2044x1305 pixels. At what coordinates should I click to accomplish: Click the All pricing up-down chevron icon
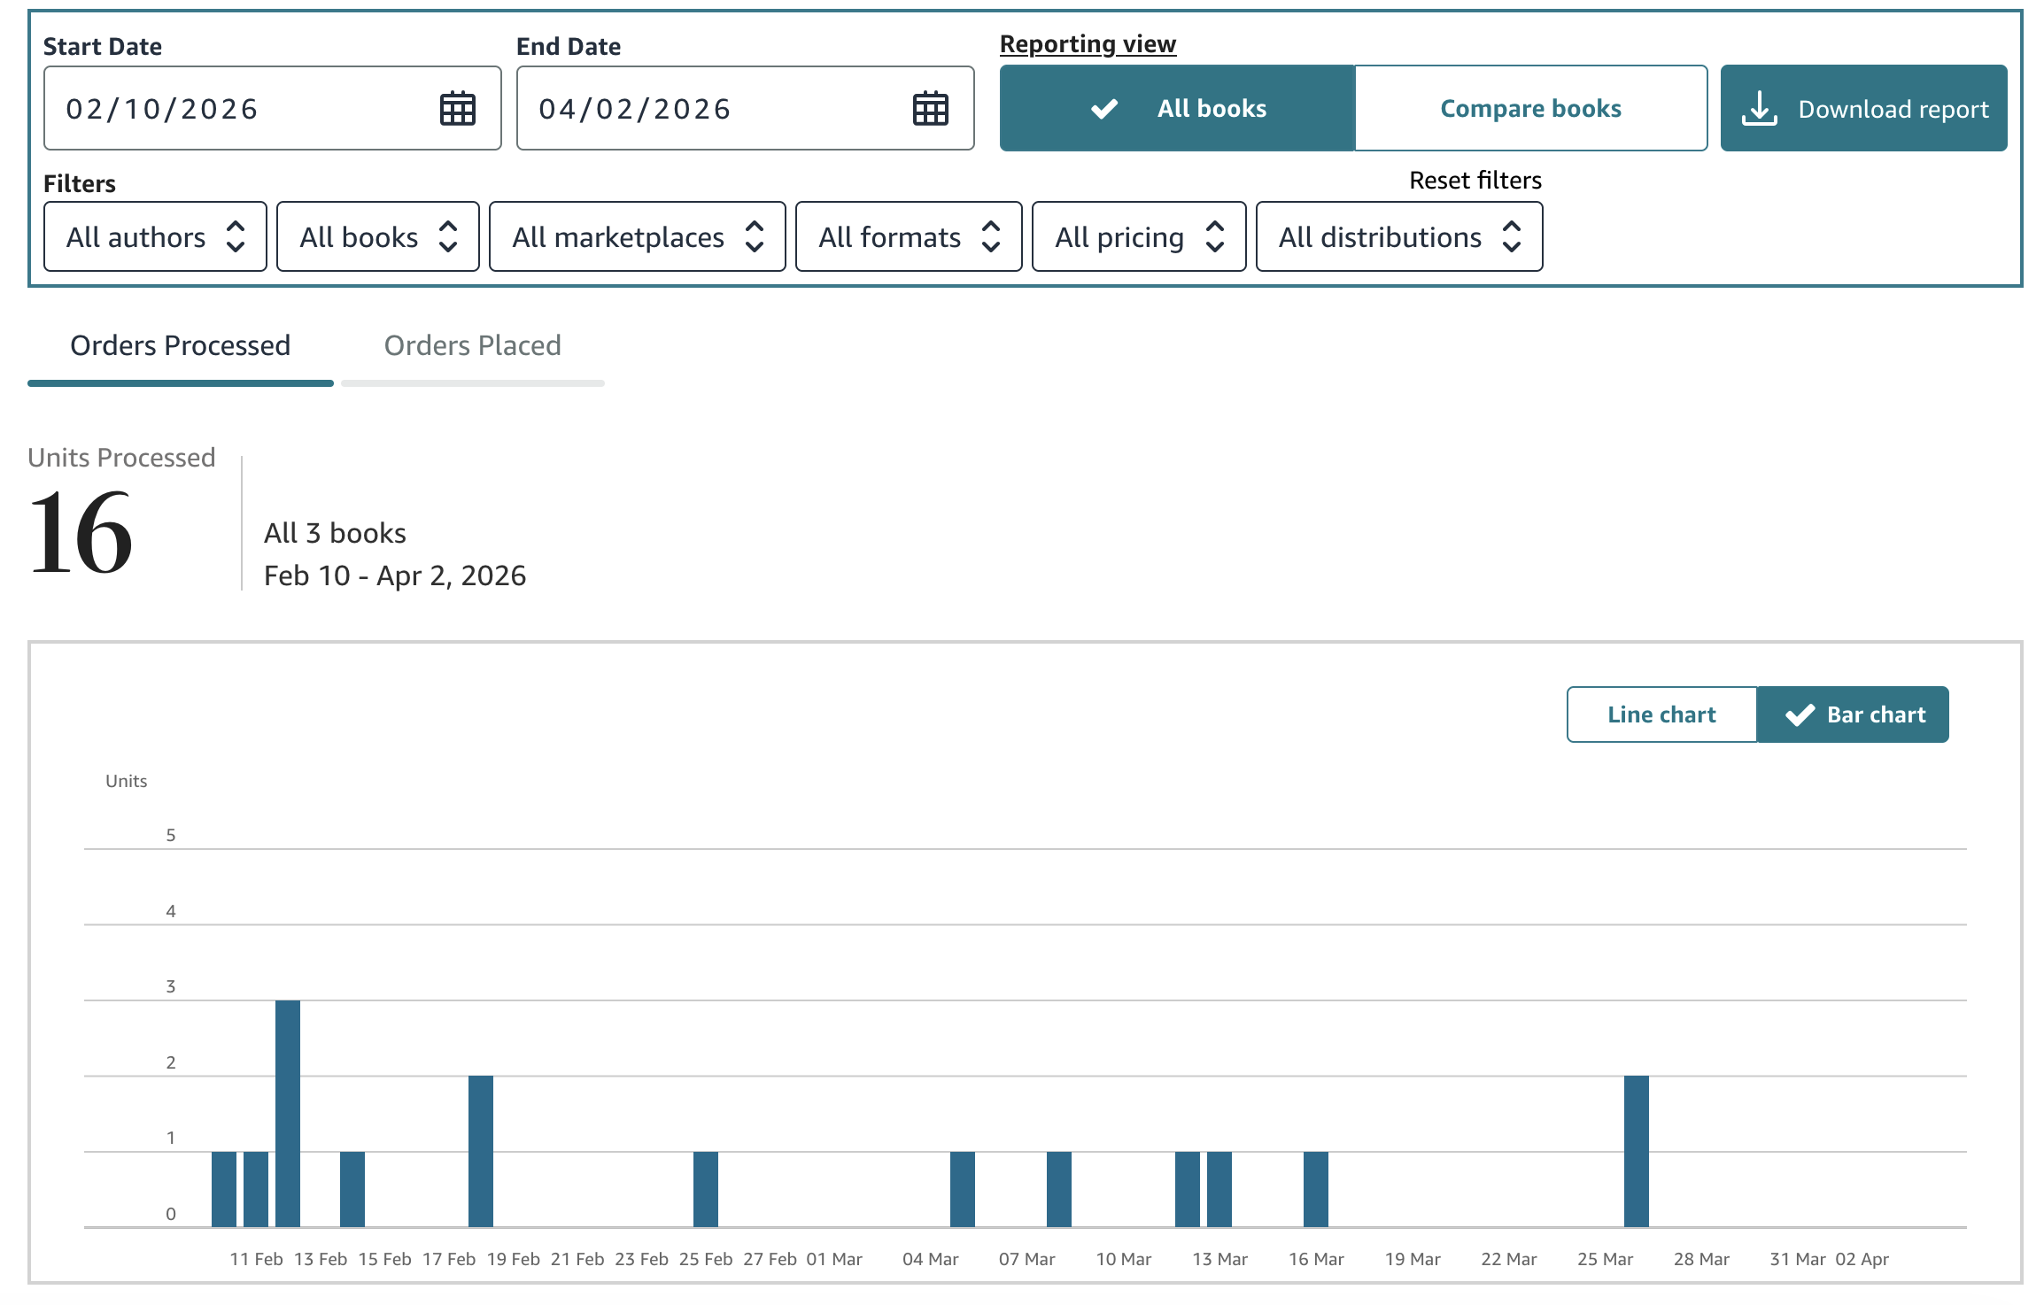point(1215,236)
